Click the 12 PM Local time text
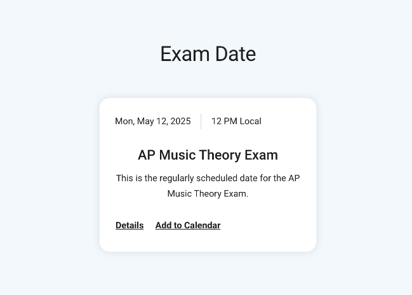Viewport: 412px width, 295px height. [237, 121]
